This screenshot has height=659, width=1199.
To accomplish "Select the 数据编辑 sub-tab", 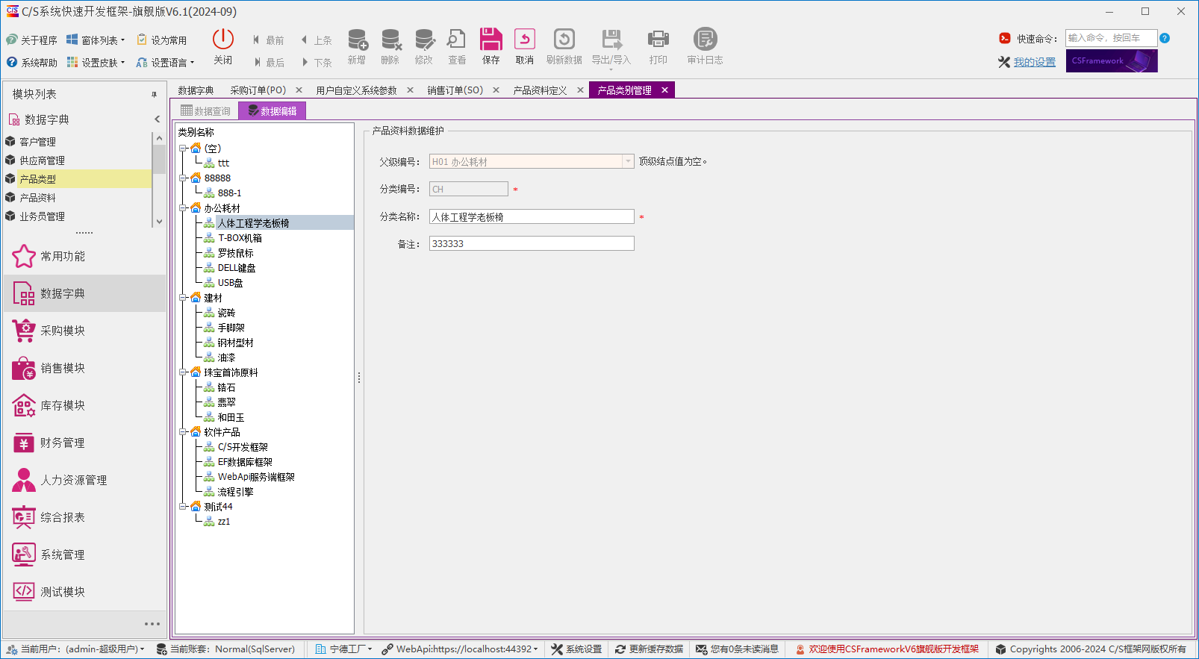I will click(272, 111).
